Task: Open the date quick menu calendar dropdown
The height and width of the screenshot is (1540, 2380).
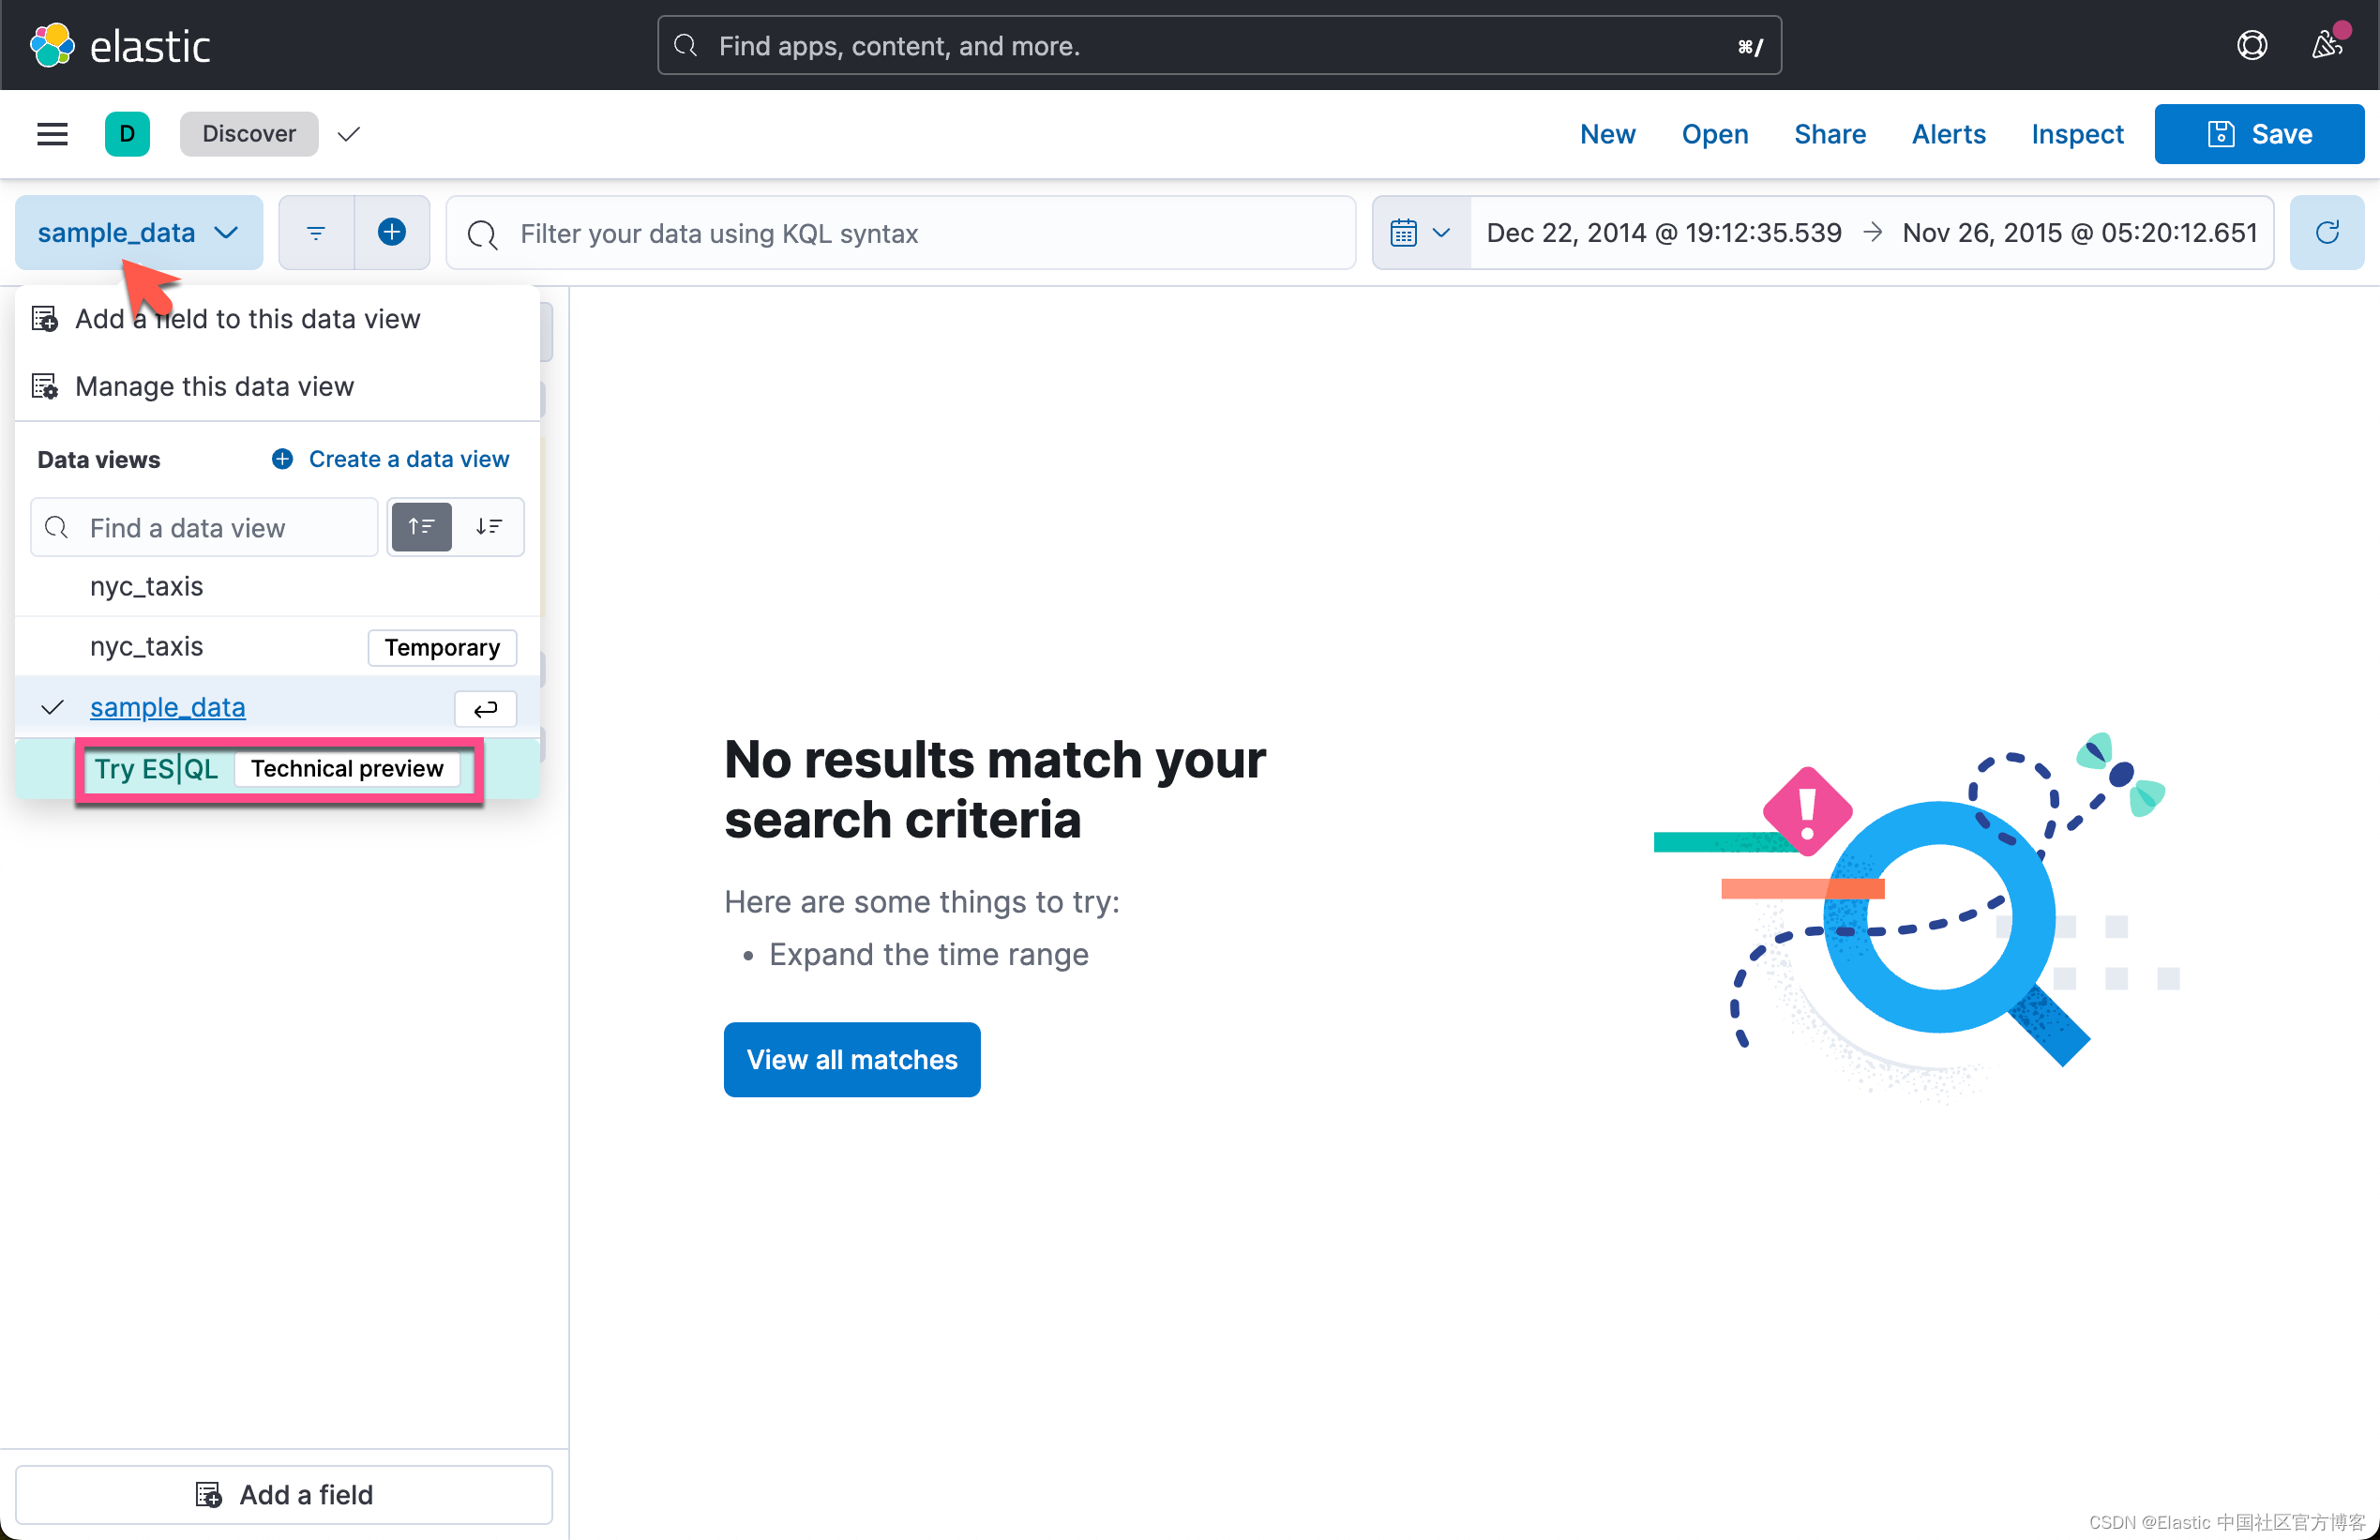Action: coord(1420,233)
